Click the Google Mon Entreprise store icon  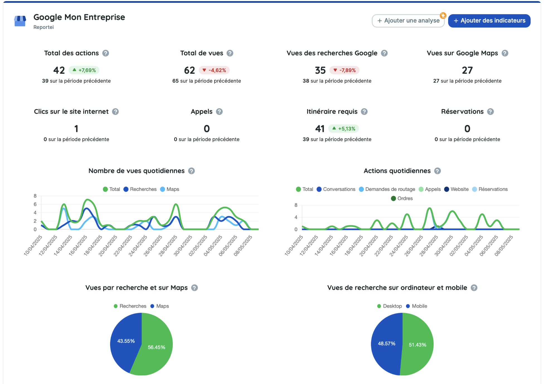pyautogui.click(x=20, y=21)
